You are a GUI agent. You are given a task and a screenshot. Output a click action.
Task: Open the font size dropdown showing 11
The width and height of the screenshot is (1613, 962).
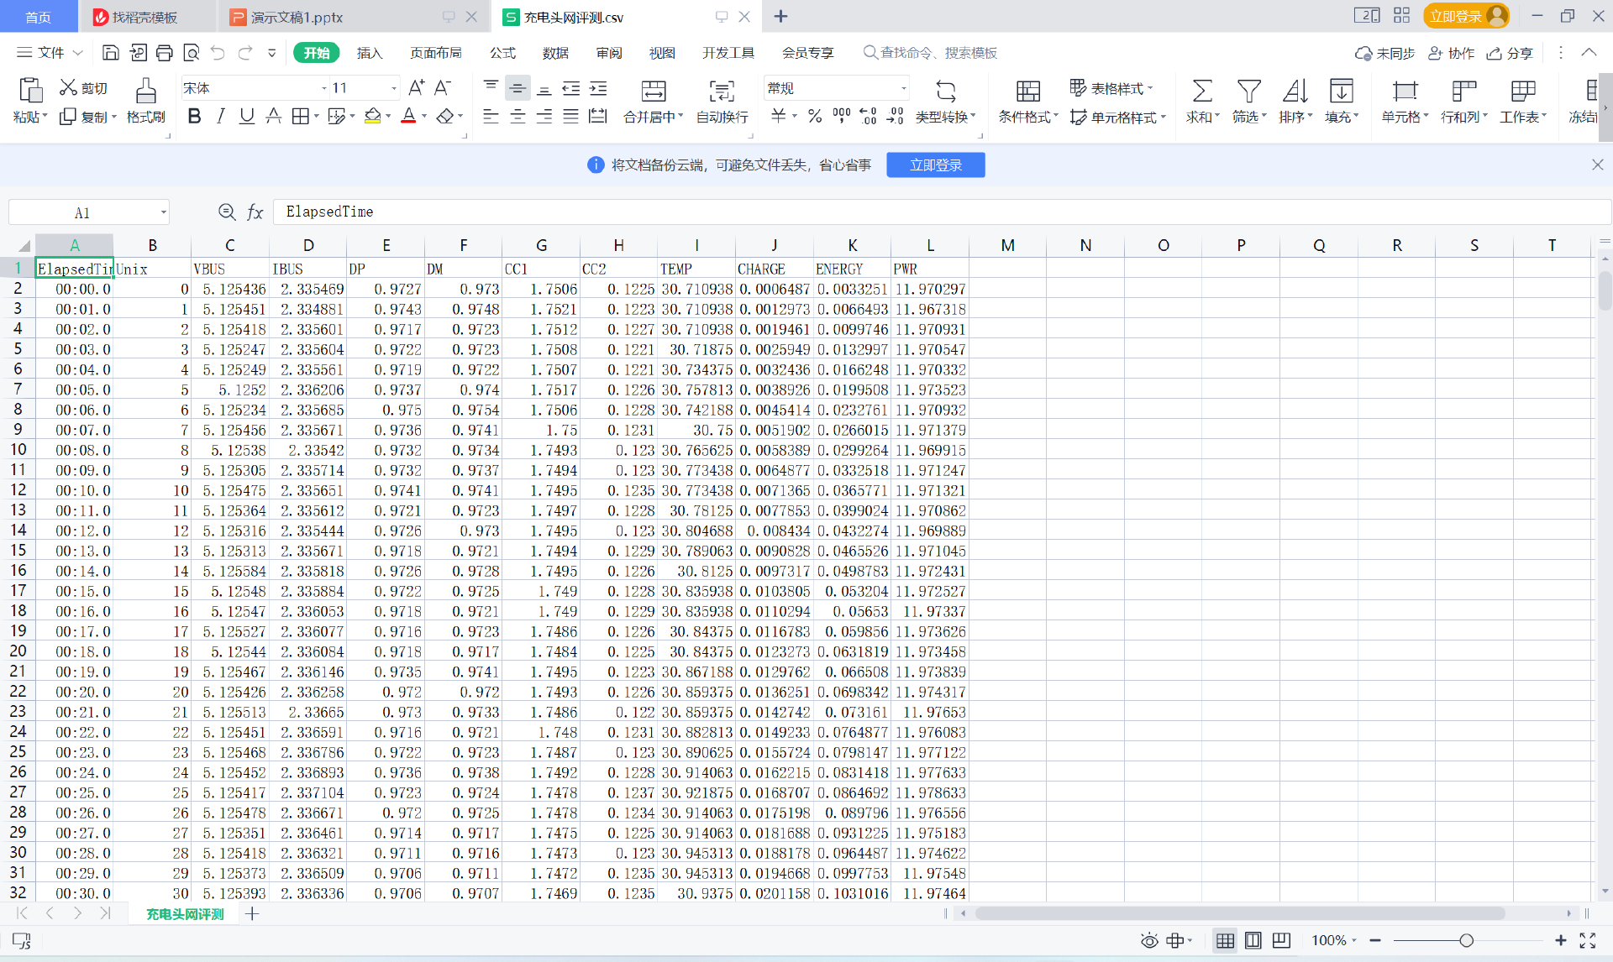click(394, 88)
